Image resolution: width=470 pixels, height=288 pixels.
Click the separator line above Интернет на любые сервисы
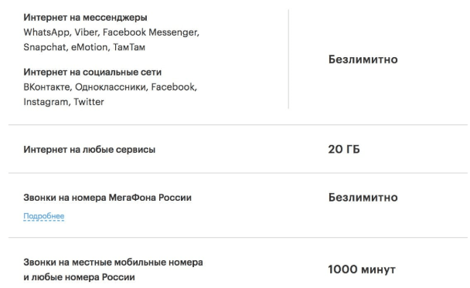(x=238, y=124)
